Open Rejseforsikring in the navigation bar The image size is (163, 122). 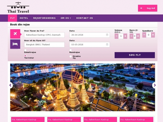(x=44, y=18)
